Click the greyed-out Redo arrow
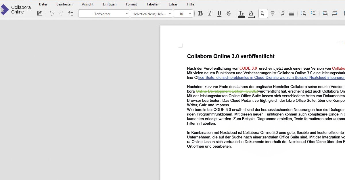This screenshot has width=345, height=180. (x=61, y=13)
